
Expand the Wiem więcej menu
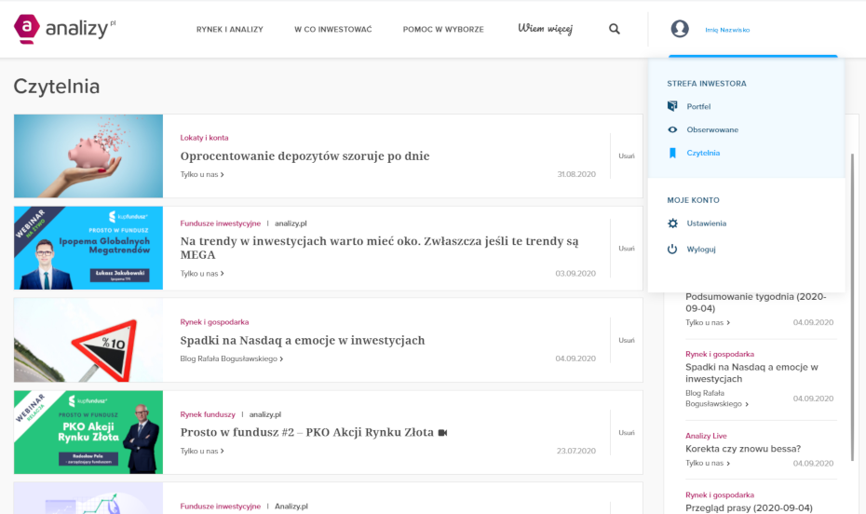[545, 29]
